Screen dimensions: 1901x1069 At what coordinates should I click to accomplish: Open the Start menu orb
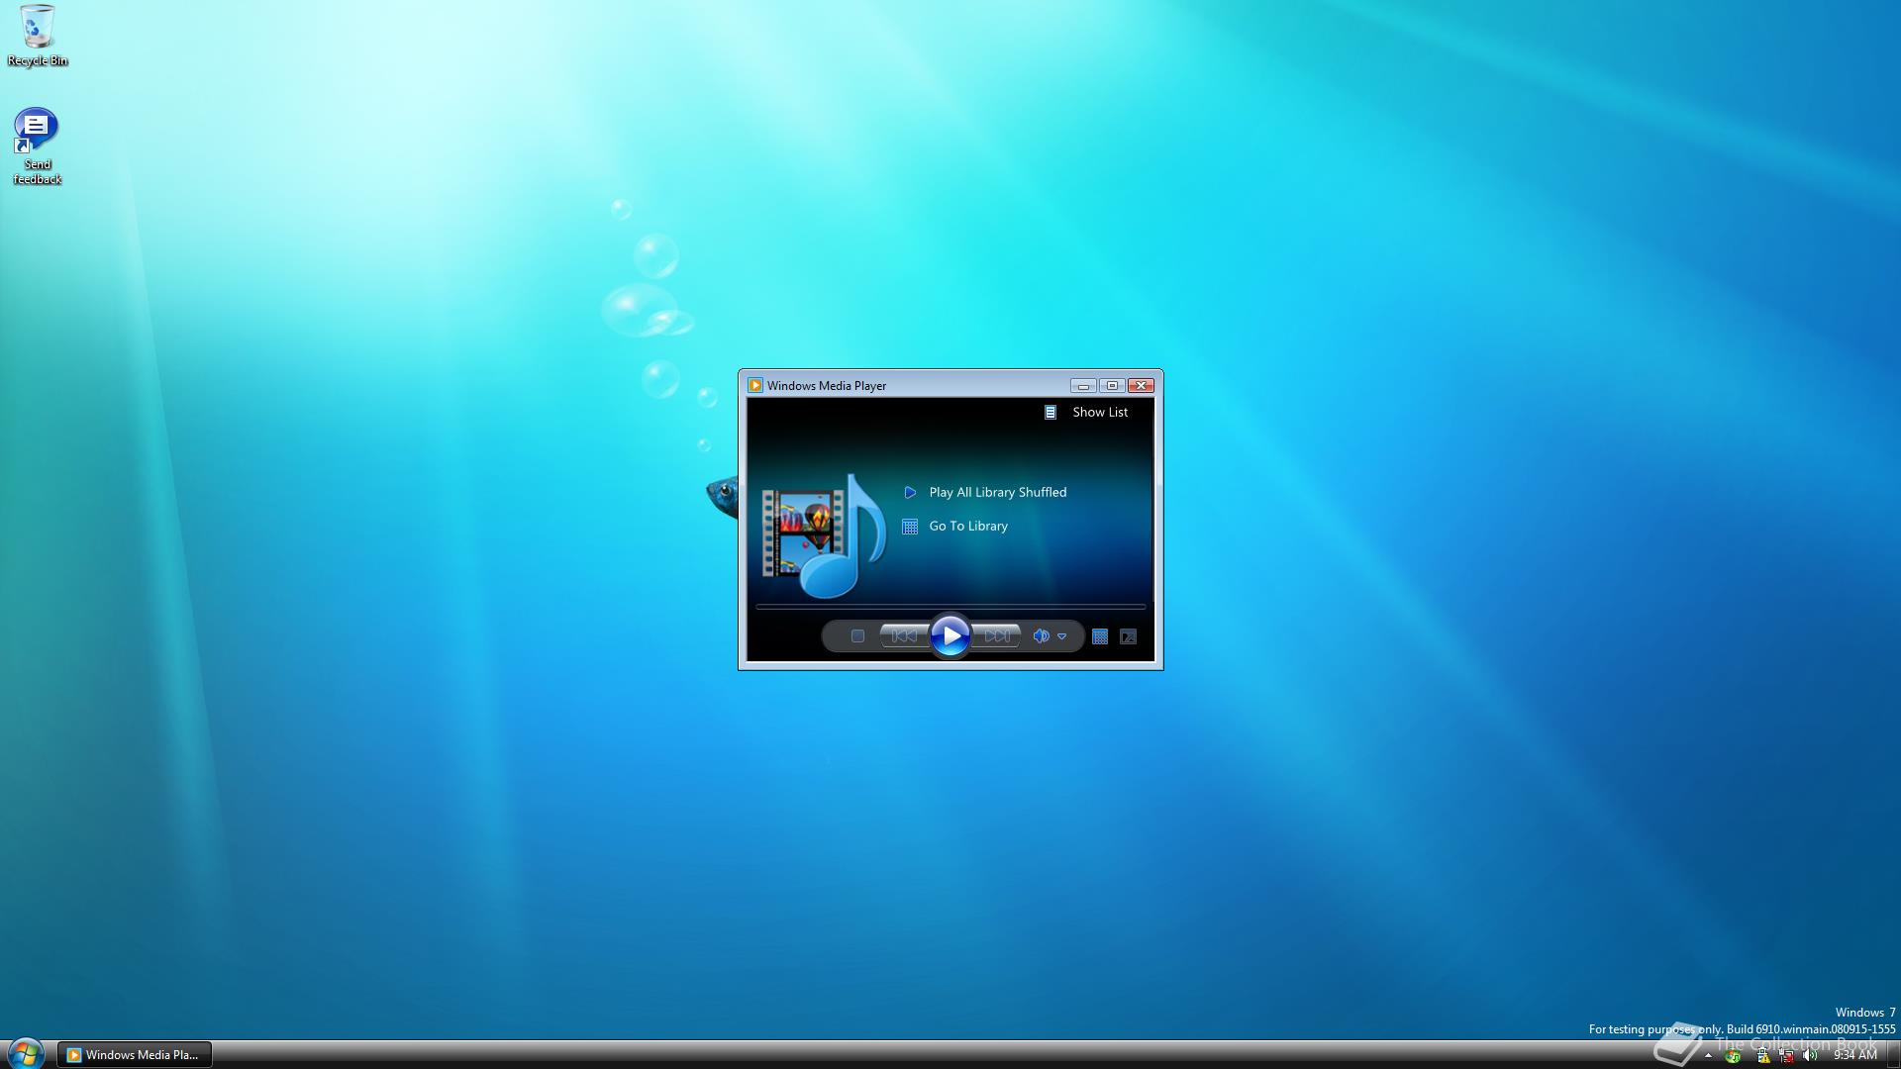[26, 1053]
